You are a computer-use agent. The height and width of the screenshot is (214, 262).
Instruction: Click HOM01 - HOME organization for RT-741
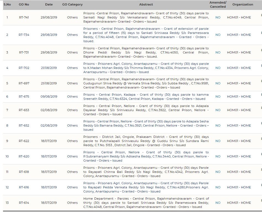pos(239,17)
